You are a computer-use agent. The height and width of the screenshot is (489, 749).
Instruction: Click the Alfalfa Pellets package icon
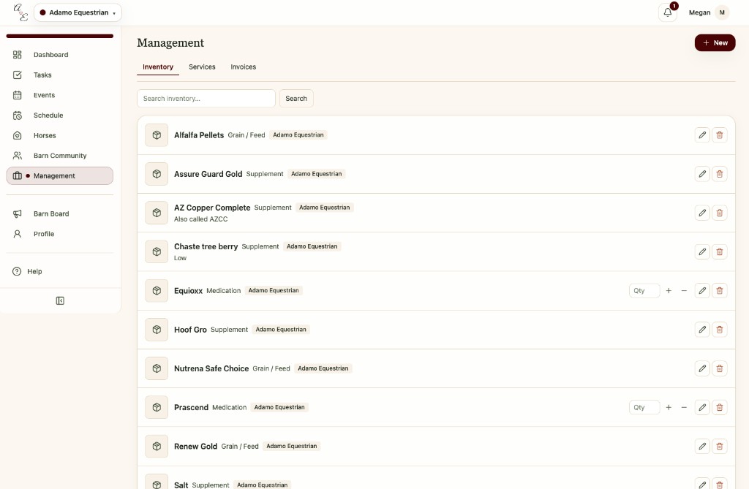pos(157,135)
